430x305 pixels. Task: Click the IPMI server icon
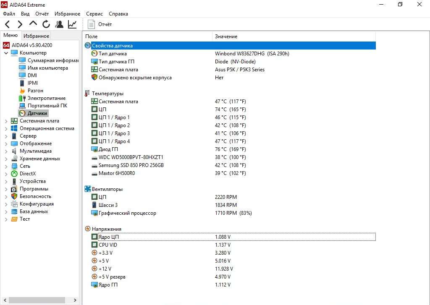[x=22, y=83]
